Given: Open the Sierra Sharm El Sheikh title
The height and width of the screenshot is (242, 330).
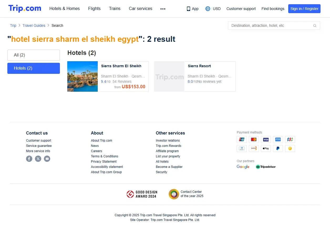Looking at the screenshot, I should [x=121, y=66].
